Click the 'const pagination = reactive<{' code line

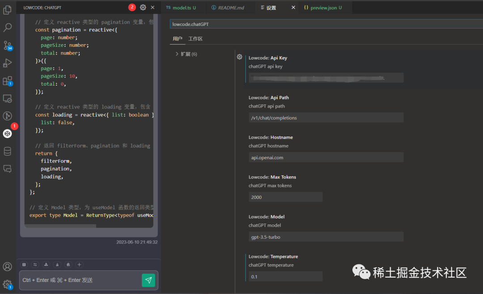(76, 30)
